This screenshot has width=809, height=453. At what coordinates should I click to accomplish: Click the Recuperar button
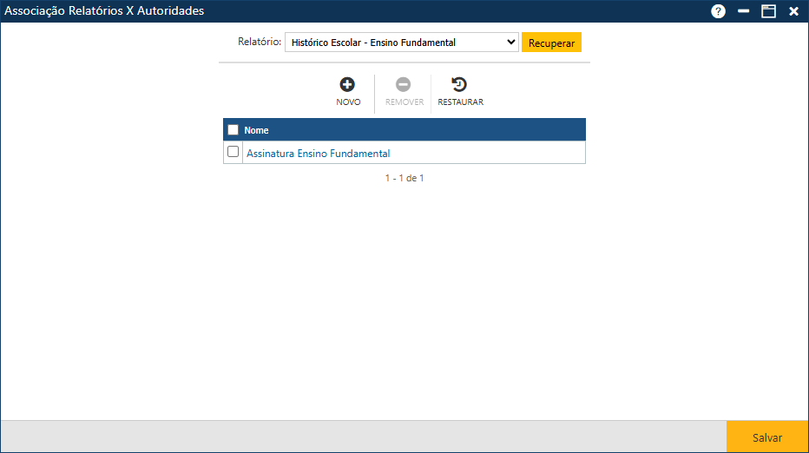pyautogui.click(x=551, y=43)
